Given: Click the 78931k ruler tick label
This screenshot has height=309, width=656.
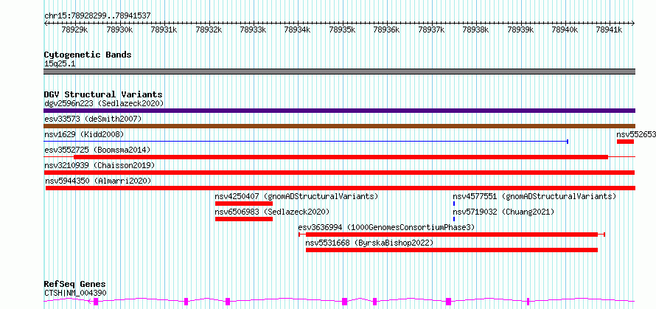Looking at the screenshot, I should point(164,29).
